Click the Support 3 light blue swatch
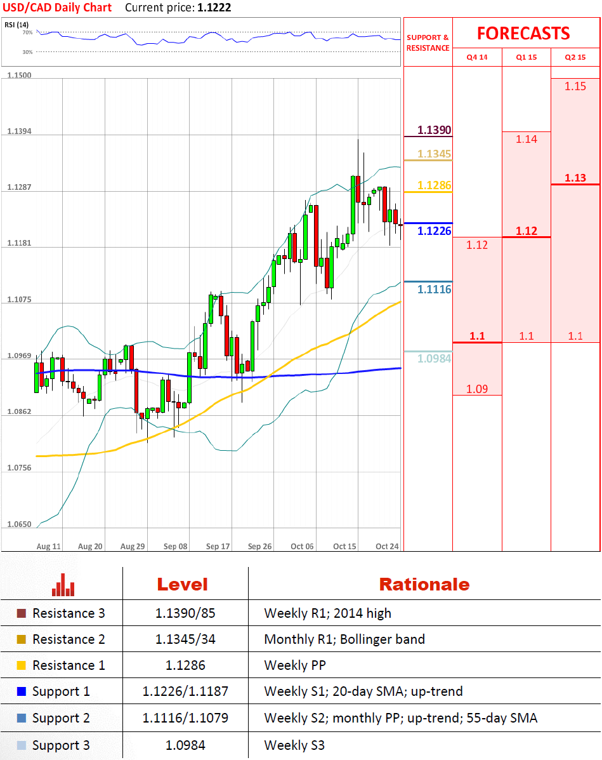 [22, 745]
